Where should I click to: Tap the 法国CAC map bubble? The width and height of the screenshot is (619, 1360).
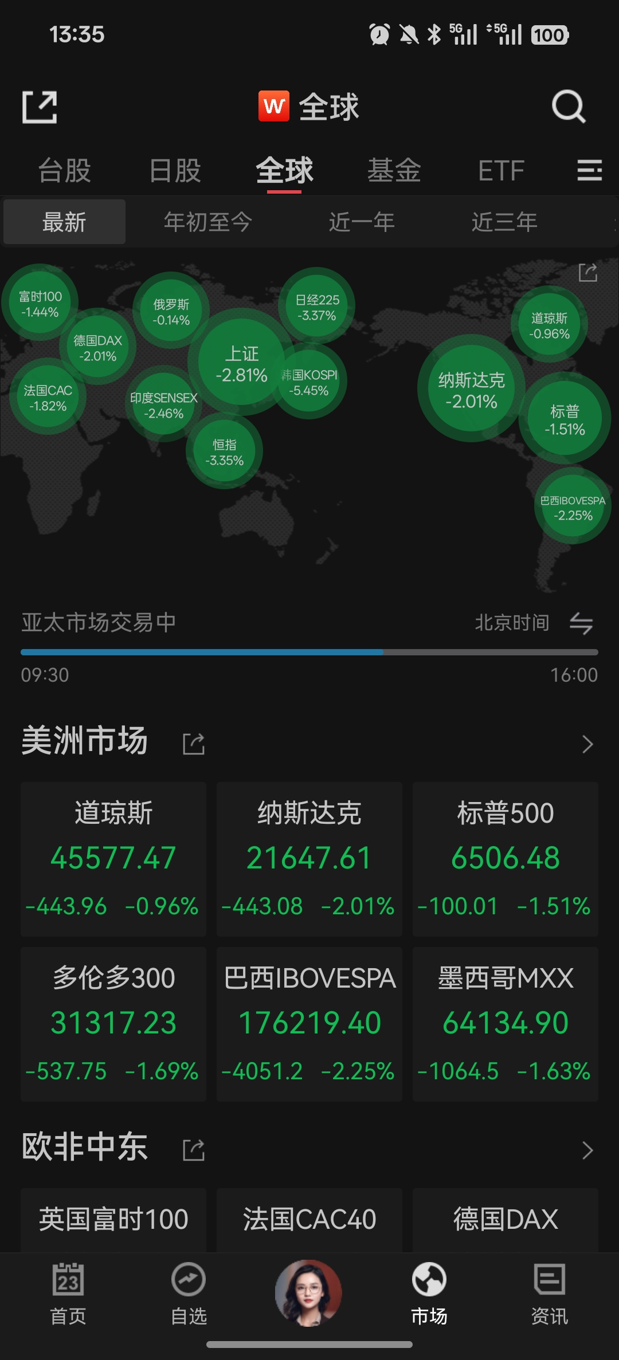pos(48,397)
